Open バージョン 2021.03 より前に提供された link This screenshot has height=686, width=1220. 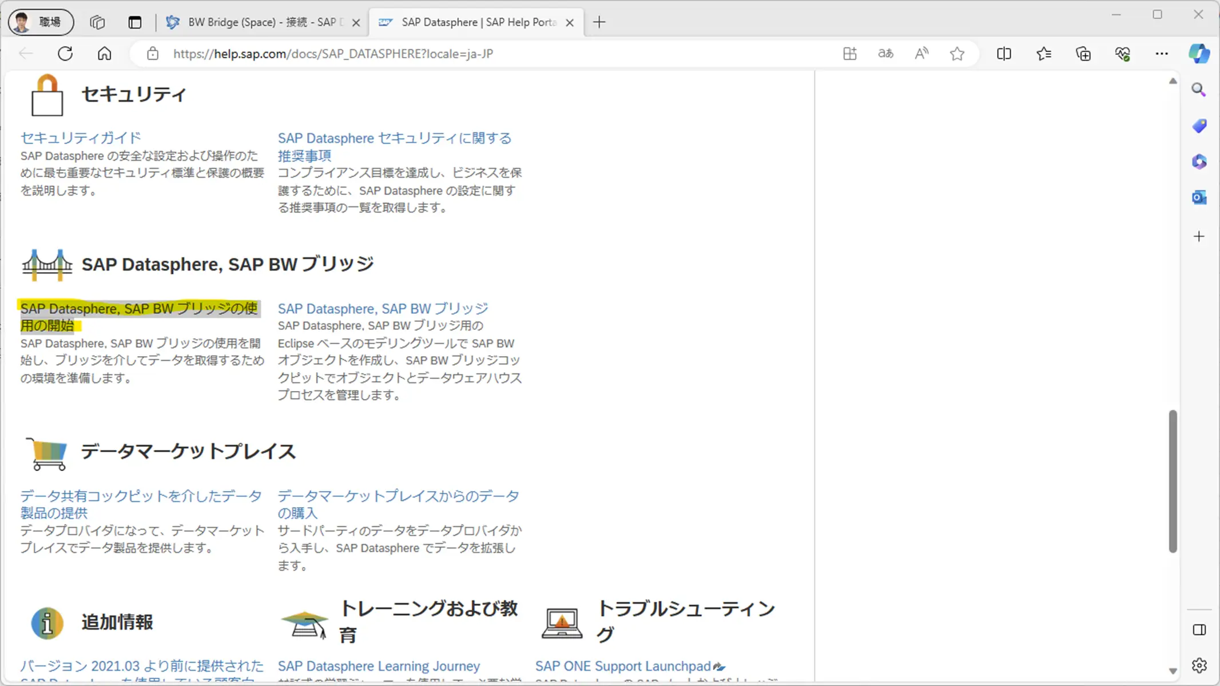(142, 666)
